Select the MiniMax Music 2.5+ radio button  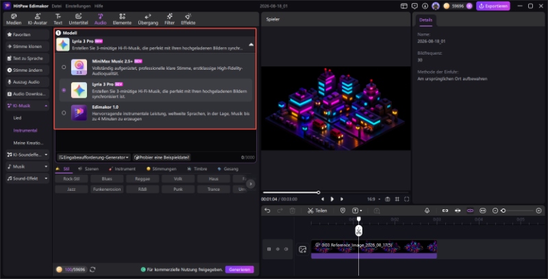pos(64,67)
